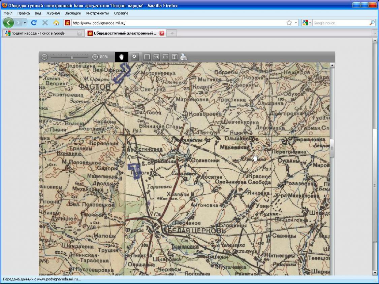Viewport: 379px width, 284px height.
Task: Click the zoom in plus icon
Action: click(95, 57)
